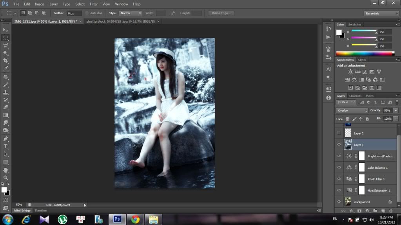The height and width of the screenshot is (225, 401).
Task: Open the Style dropdown set to Normal
Action: (131, 13)
